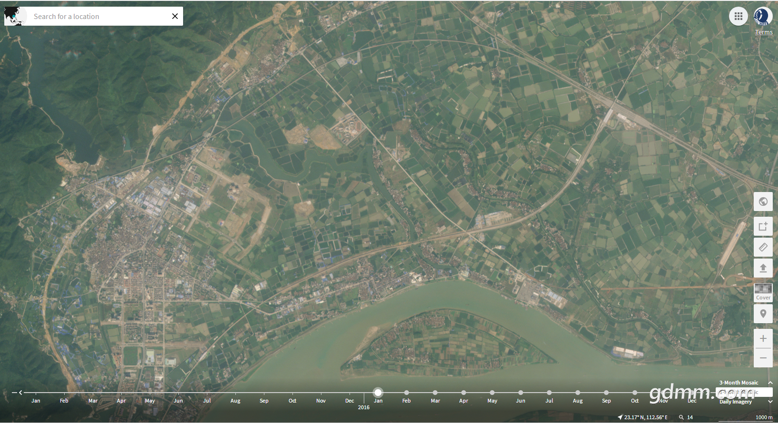Open the user account avatar

click(762, 17)
